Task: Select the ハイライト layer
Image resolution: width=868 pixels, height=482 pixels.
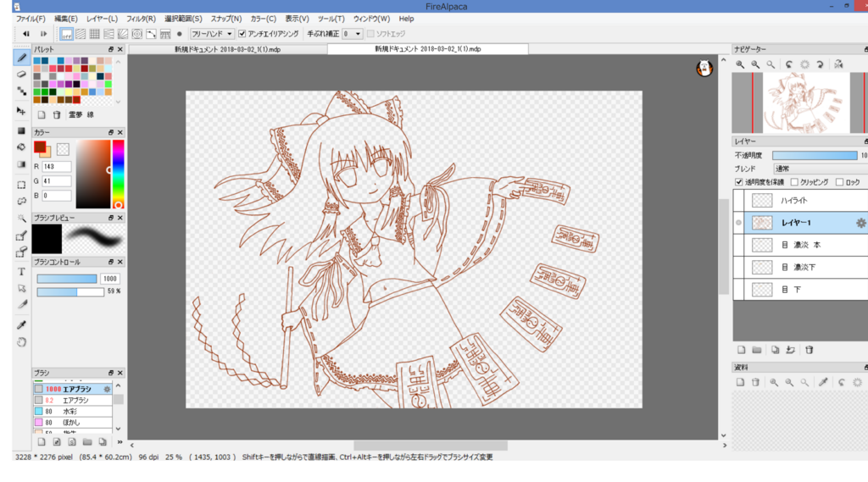Action: (x=800, y=200)
